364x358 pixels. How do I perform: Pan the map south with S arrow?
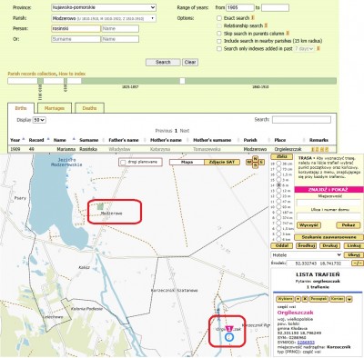point(255,165)
